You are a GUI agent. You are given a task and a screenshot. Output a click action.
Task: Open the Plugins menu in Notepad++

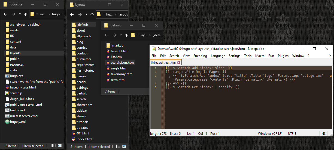pyautogui.click(x=283, y=56)
